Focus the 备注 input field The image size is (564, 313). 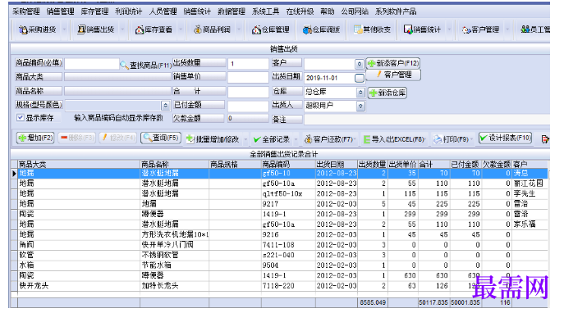click(x=427, y=119)
